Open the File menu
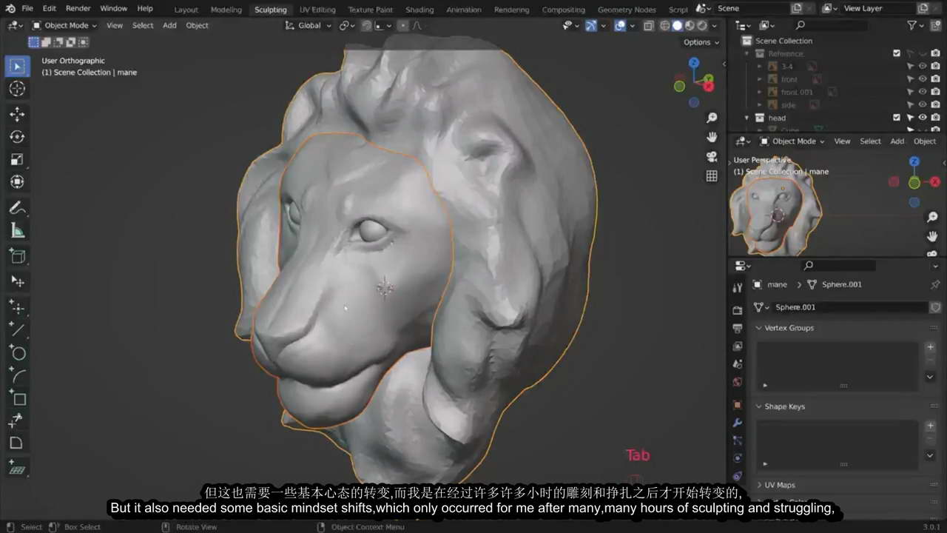Screen dimensions: 947x533 pyautogui.click(x=27, y=8)
